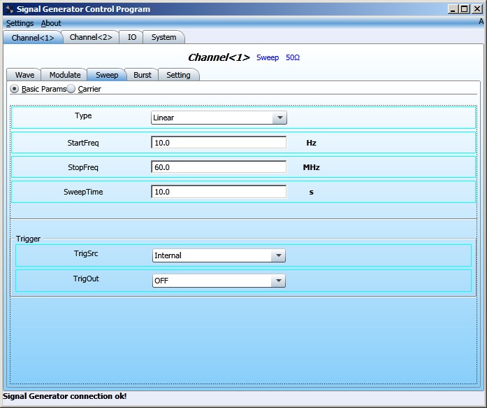Select the Modulate tab
Viewport: 487px width, 408px height.
pos(65,75)
